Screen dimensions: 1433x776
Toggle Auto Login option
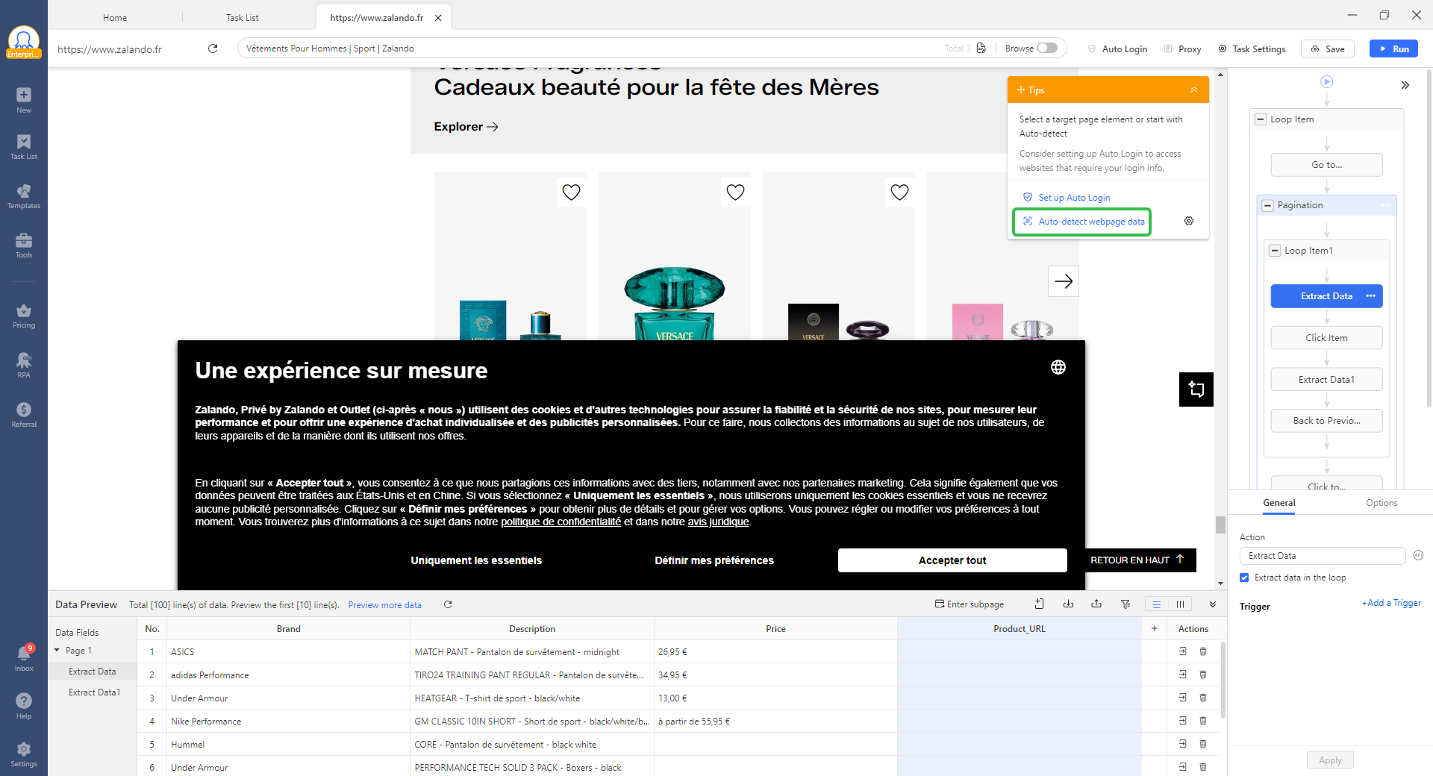(1117, 48)
